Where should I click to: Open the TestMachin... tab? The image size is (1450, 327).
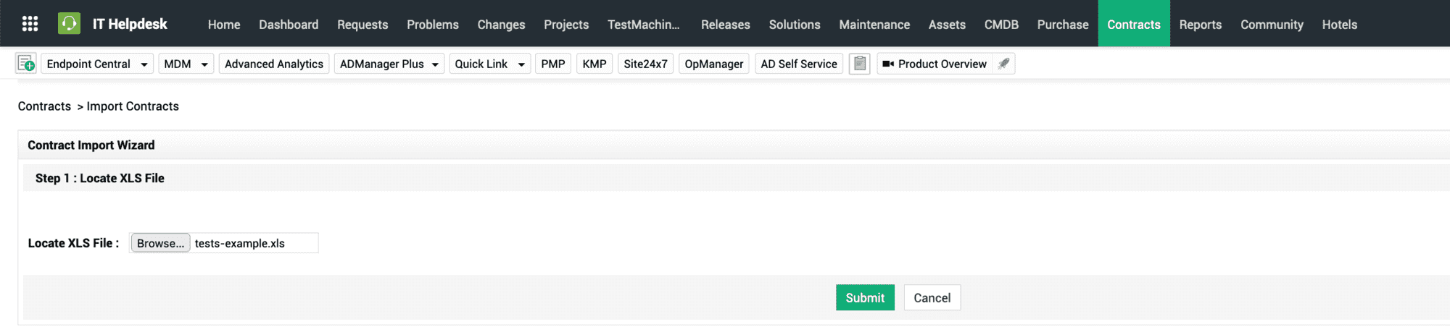point(644,24)
